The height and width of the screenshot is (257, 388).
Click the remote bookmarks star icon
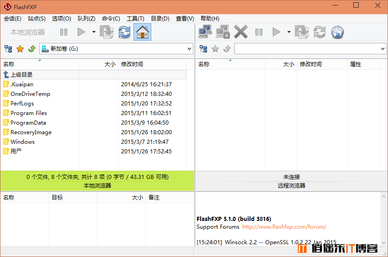click(215, 49)
